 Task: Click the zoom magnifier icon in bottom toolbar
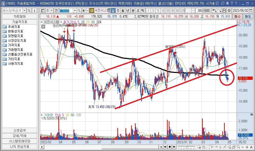coord(238,147)
